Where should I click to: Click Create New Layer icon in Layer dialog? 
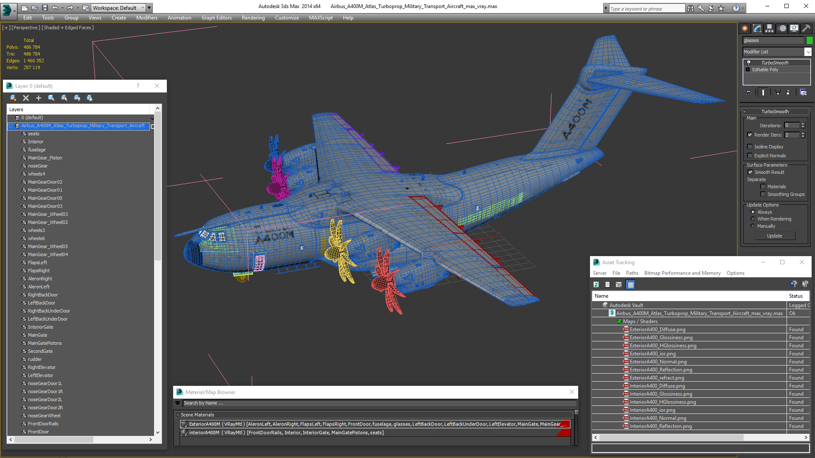pos(13,98)
